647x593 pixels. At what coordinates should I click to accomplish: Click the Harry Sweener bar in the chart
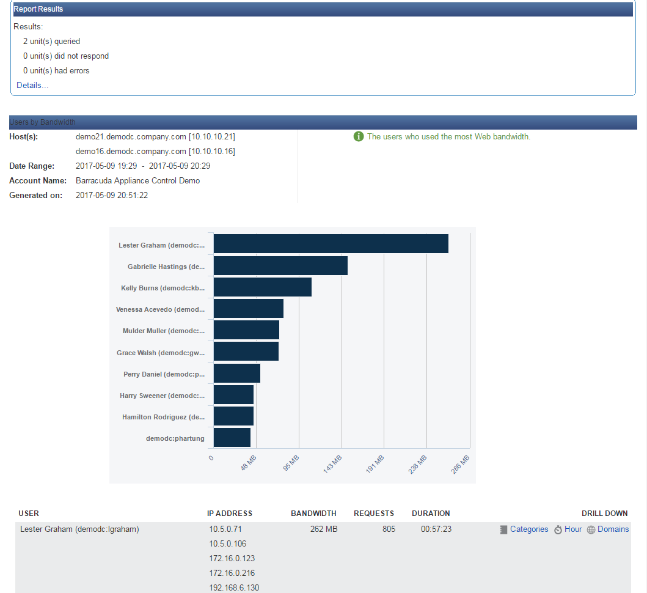[x=233, y=395]
